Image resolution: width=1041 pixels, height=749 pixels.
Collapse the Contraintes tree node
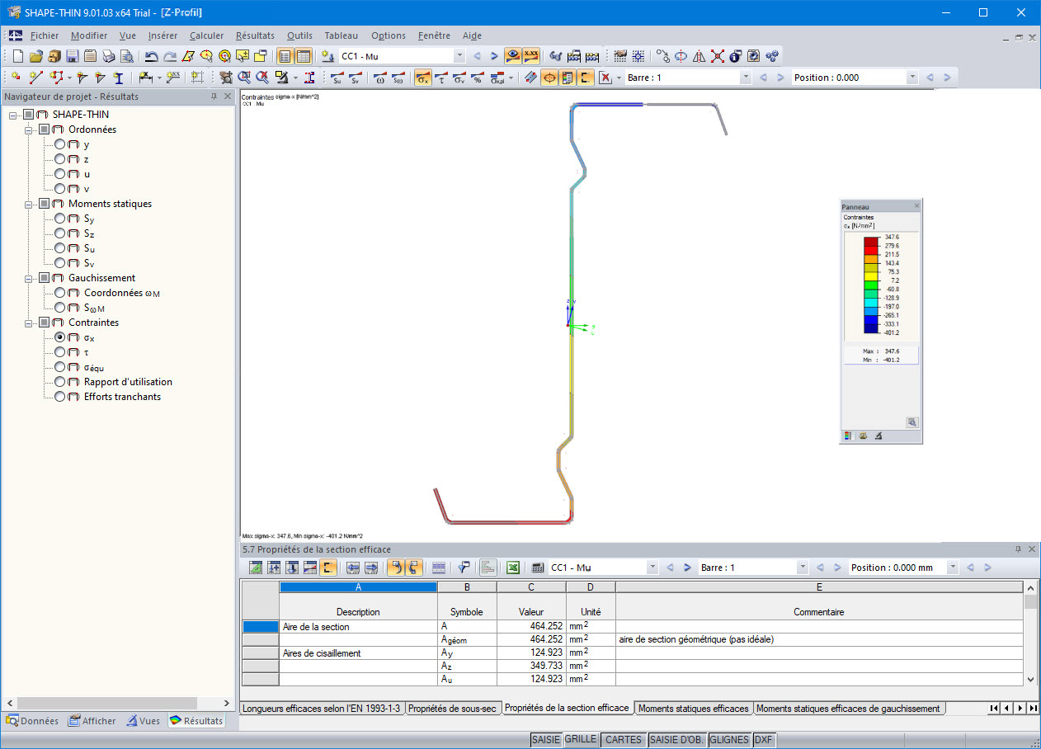pos(29,323)
